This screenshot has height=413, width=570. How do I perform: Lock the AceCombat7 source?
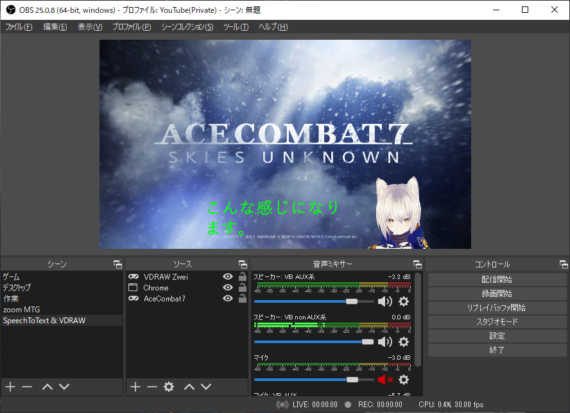243,298
